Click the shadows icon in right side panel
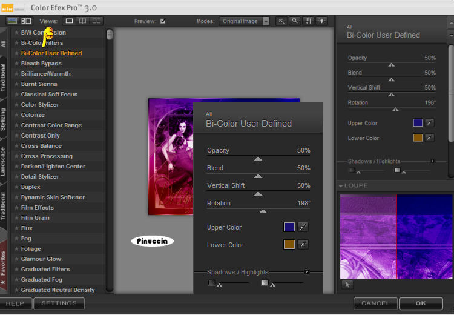This screenshot has height=315, width=454. pyautogui.click(x=352, y=170)
